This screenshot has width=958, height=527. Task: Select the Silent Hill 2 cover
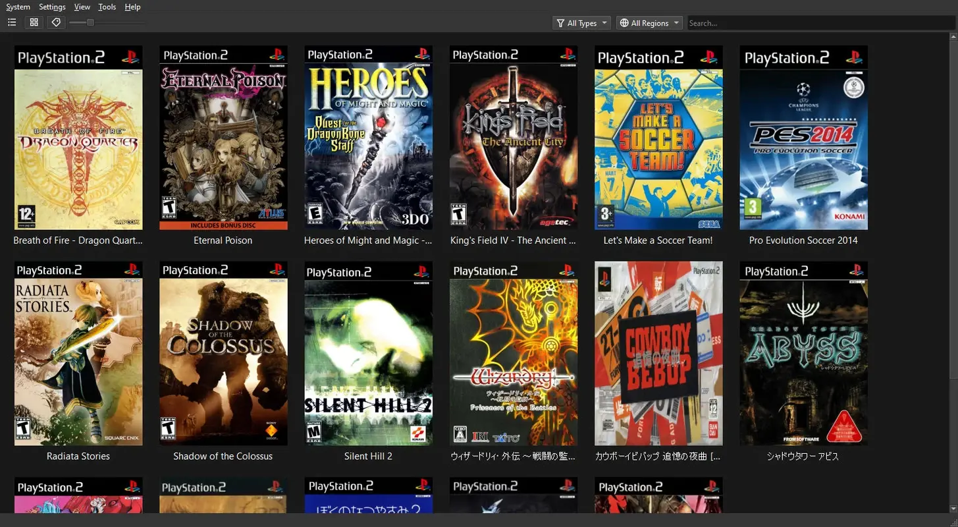(x=368, y=353)
